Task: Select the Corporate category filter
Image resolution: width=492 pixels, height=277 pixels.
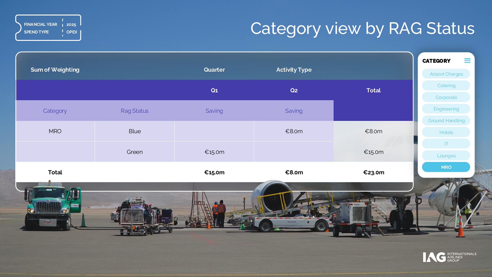Action: 446,97
